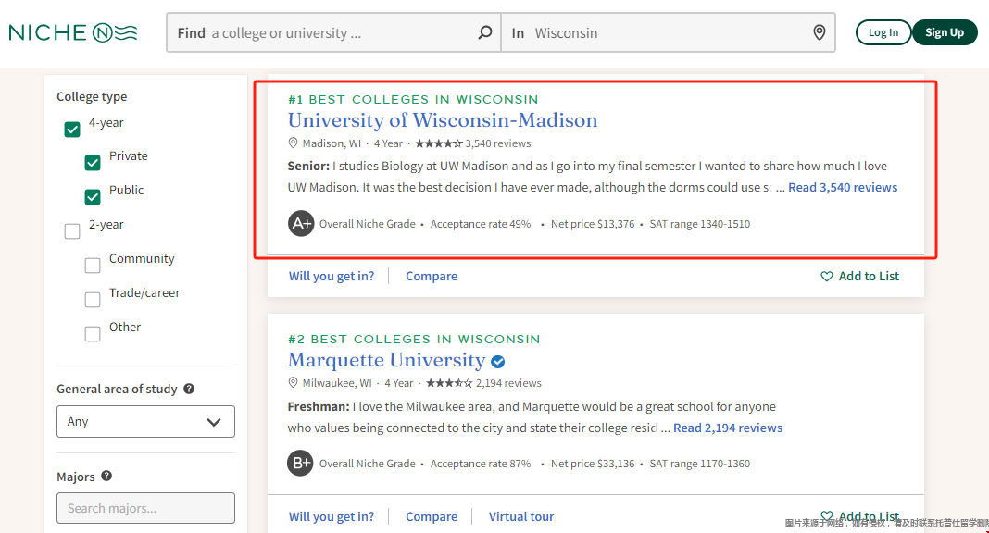Click the Search majors input field
Viewport: 989px width, 533px height.
tap(145, 508)
